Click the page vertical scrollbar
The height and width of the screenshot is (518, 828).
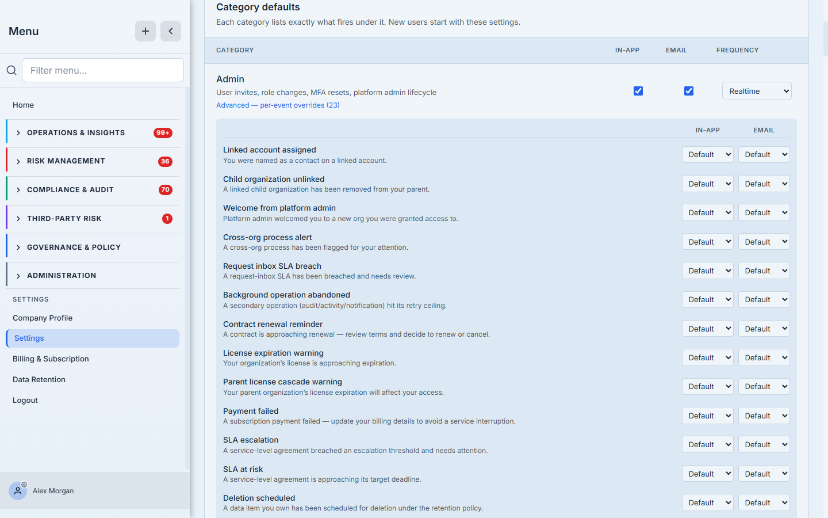click(826, 39)
